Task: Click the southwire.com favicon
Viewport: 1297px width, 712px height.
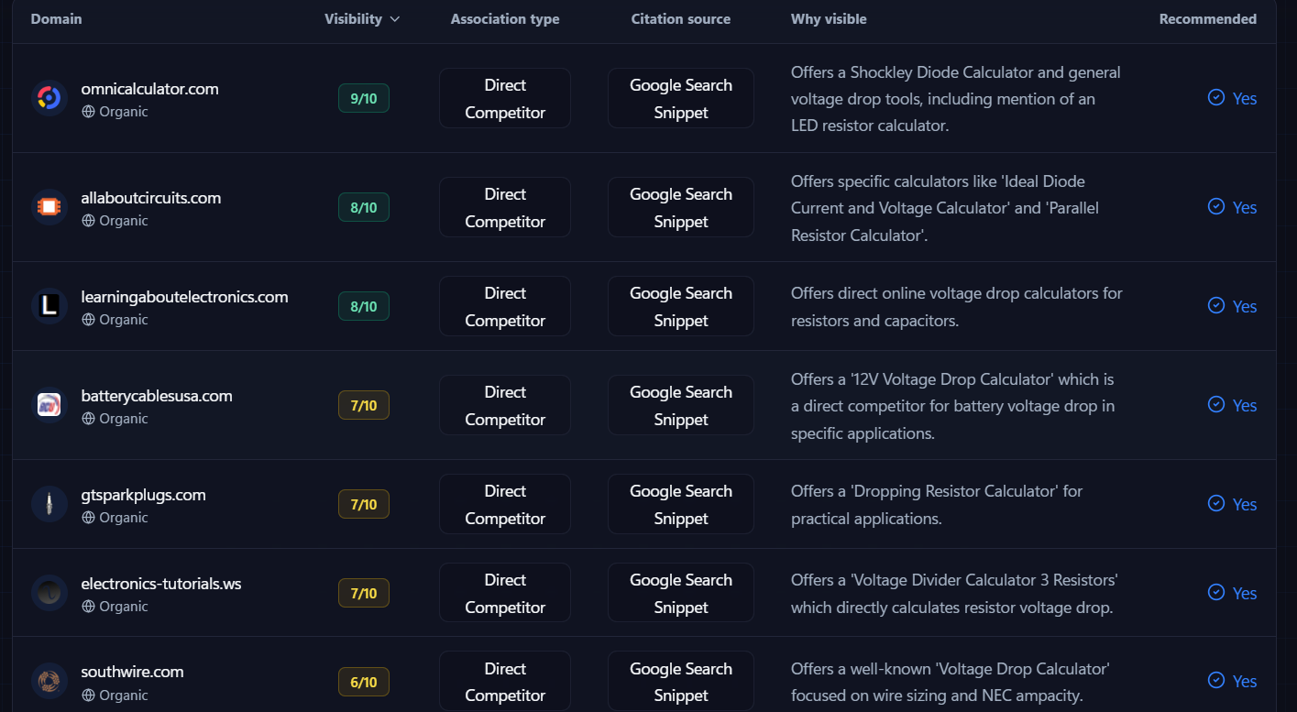Action: [x=49, y=681]
